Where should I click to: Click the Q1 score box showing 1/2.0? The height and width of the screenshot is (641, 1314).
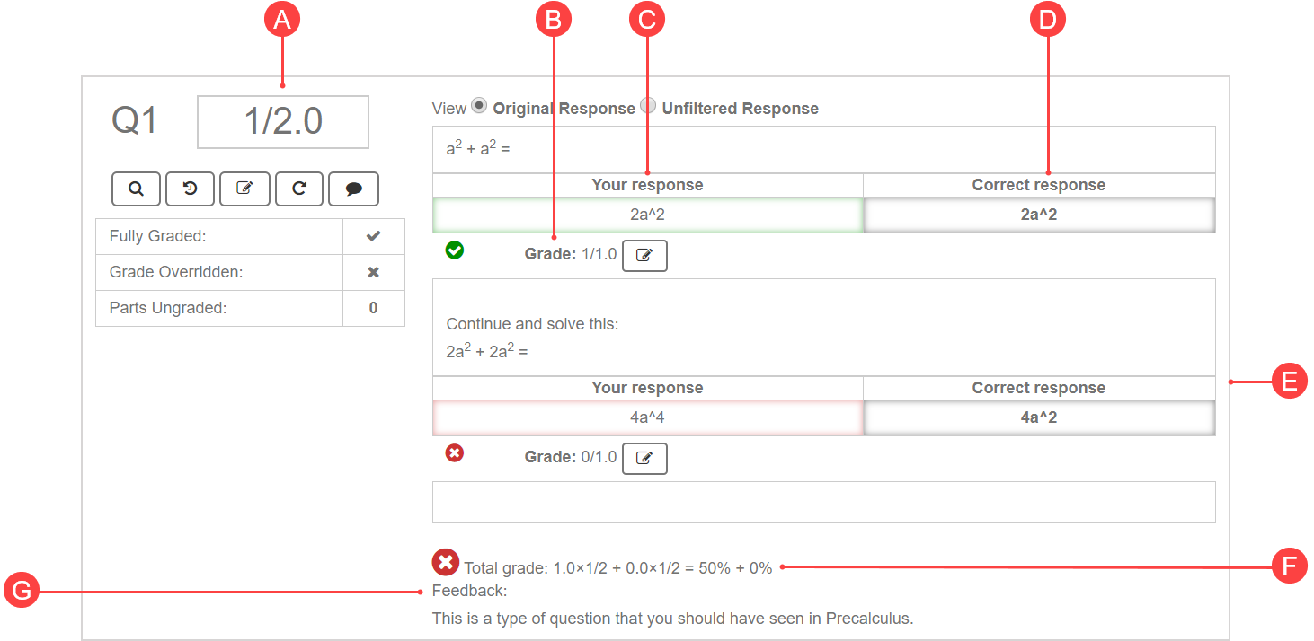click(x=283, y=122)
